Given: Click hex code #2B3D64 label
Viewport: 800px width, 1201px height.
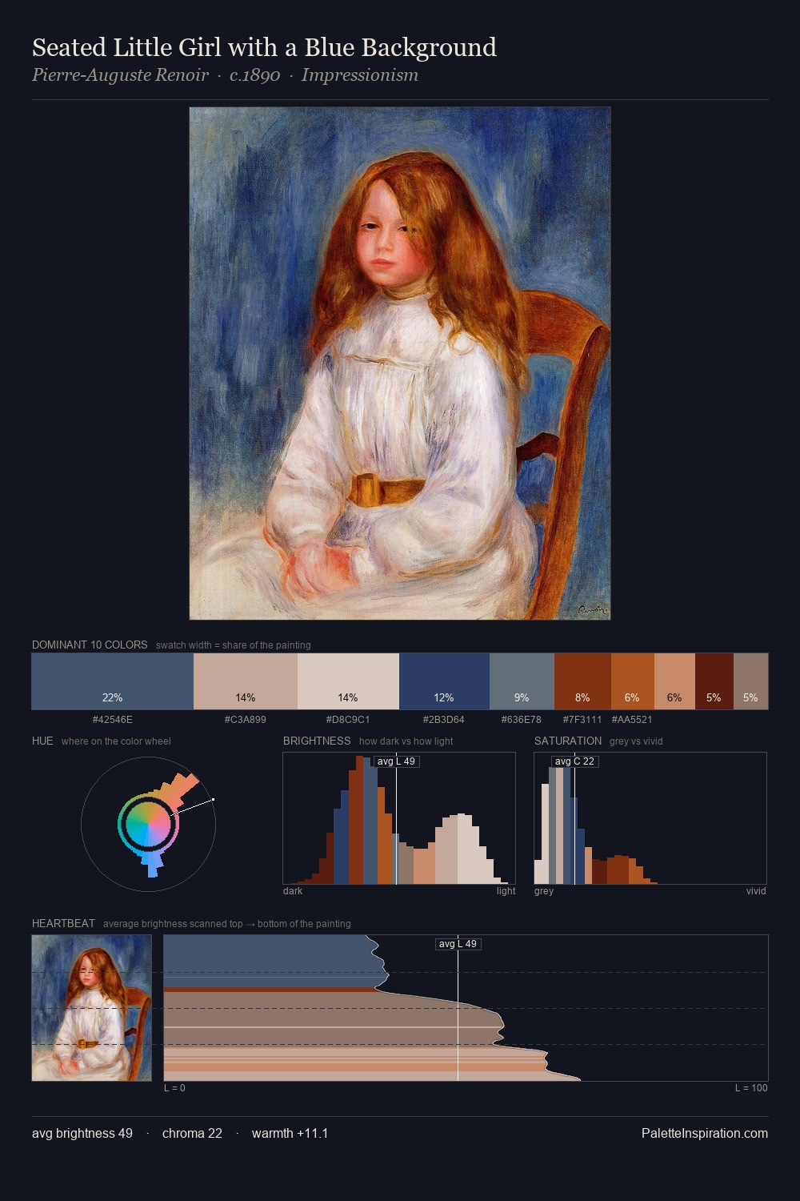Looking at the screenshot, I should (x=444, y=720).
